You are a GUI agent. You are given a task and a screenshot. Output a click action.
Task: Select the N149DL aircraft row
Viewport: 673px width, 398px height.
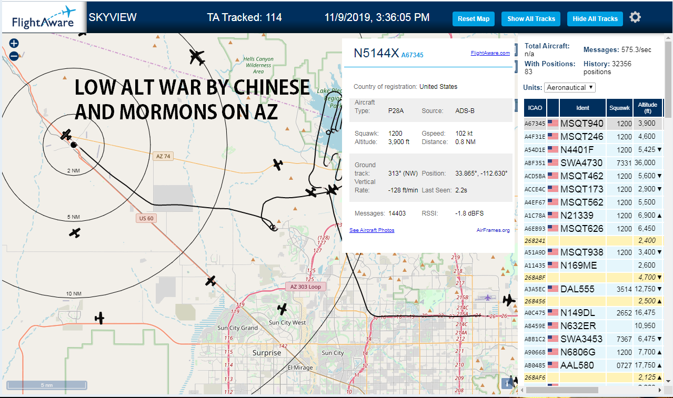click(593, 313)
